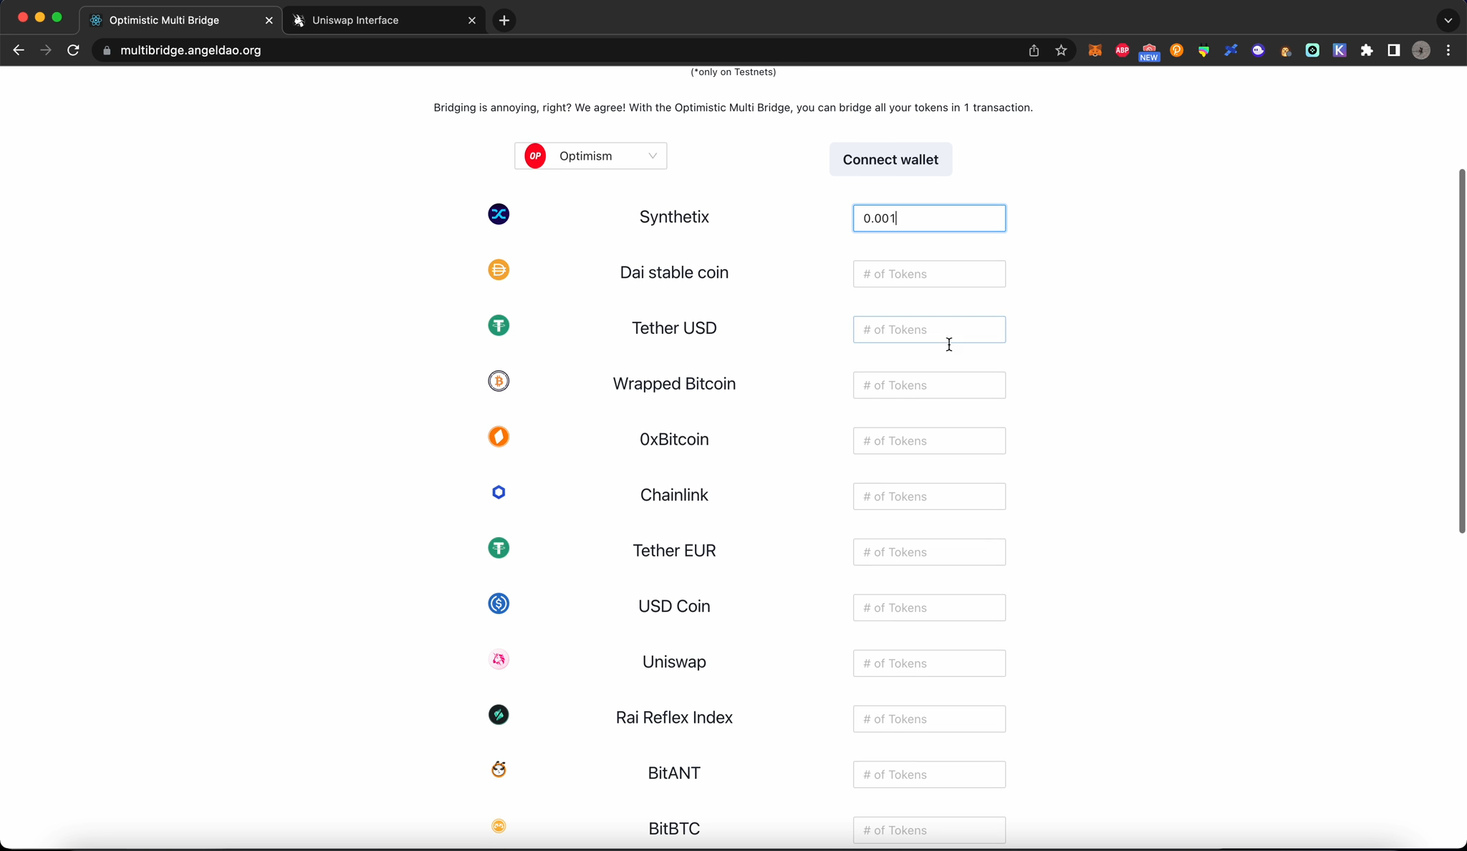Open the ABP Adblock Plus extension

[1122, 50]
